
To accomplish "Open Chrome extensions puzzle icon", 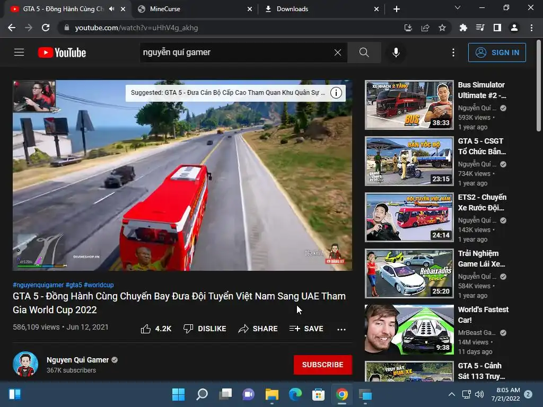I will [x=463, y=28].
